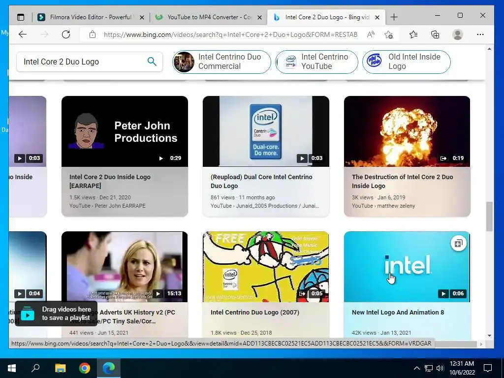
Task: Open the Windows Start menu
Action: [12, 368]
